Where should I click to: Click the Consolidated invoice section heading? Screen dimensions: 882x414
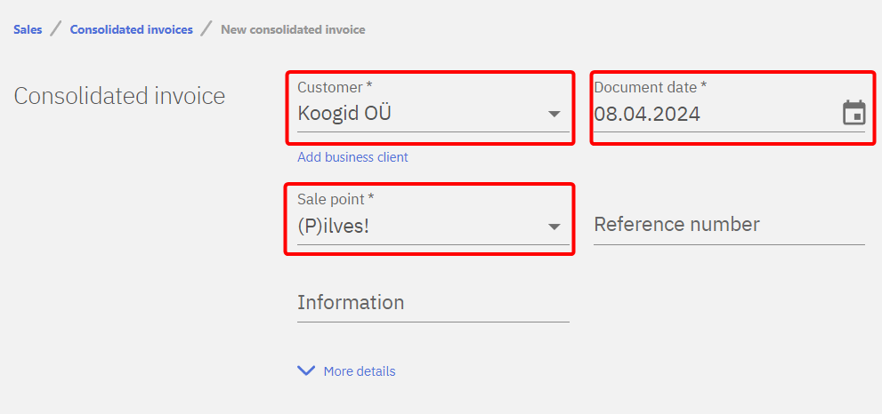click(119, 96)
